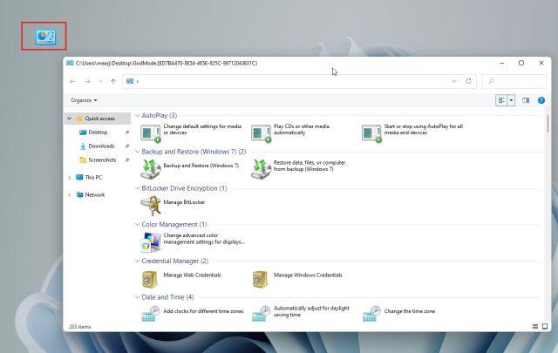
Task: Collapse the Backup and Restore group
Action: [x=138, y=152]
